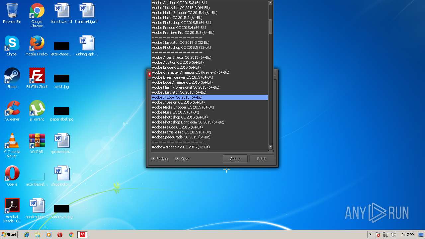
Task: Select the sureroyal.jpg desktop file
Action: pos(62,211)
